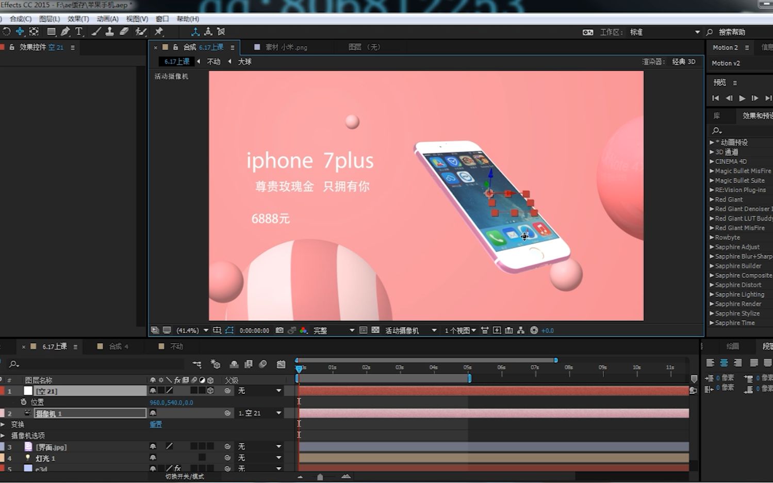Select the Type tool
The width and height of the screenshot is (773, 483).
(x=79, y=31)
